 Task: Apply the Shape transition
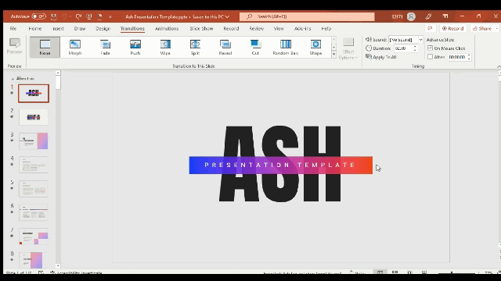pyautogui.click(x=315, y=47)
